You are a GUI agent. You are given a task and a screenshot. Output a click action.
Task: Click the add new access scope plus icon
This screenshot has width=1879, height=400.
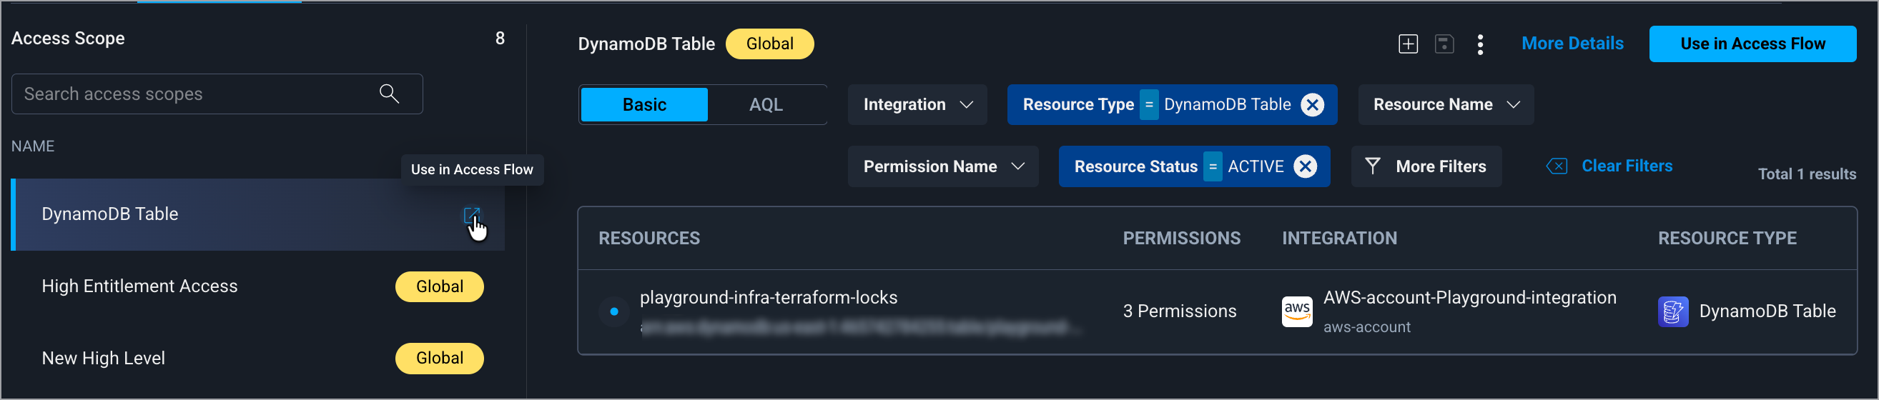pos(1408,44)
